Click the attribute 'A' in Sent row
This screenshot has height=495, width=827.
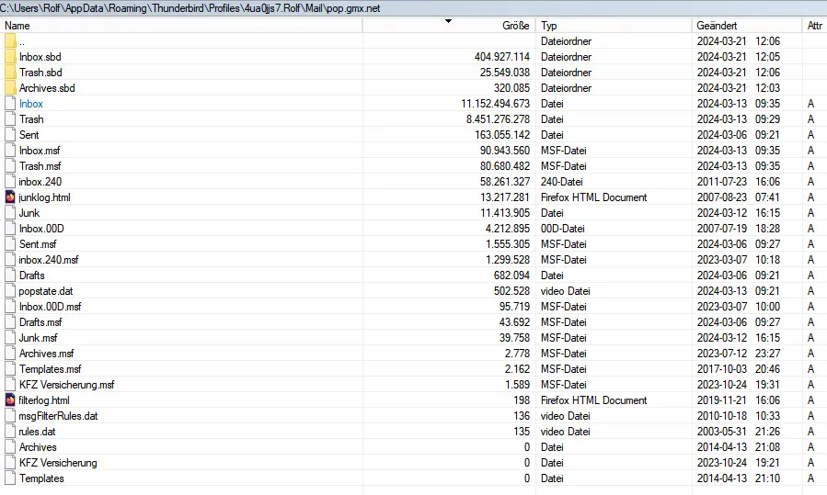[x=810, y=135]
